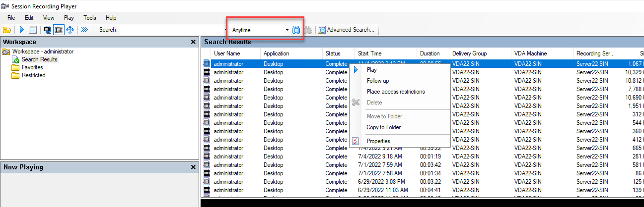
Task: Sort by Status column header
Action: click(x=338, y=53)
